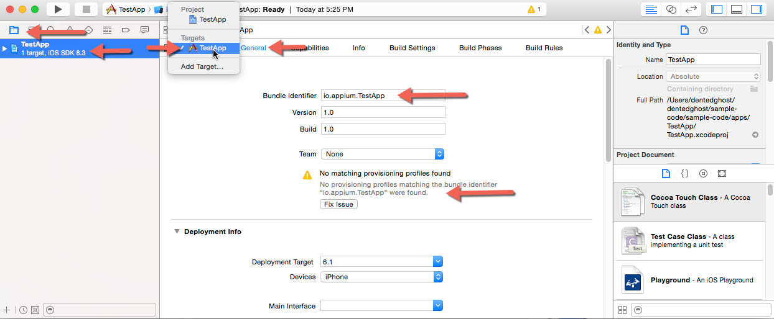
Task: Expand the TestApp project tree
Action: click(5, 48)
